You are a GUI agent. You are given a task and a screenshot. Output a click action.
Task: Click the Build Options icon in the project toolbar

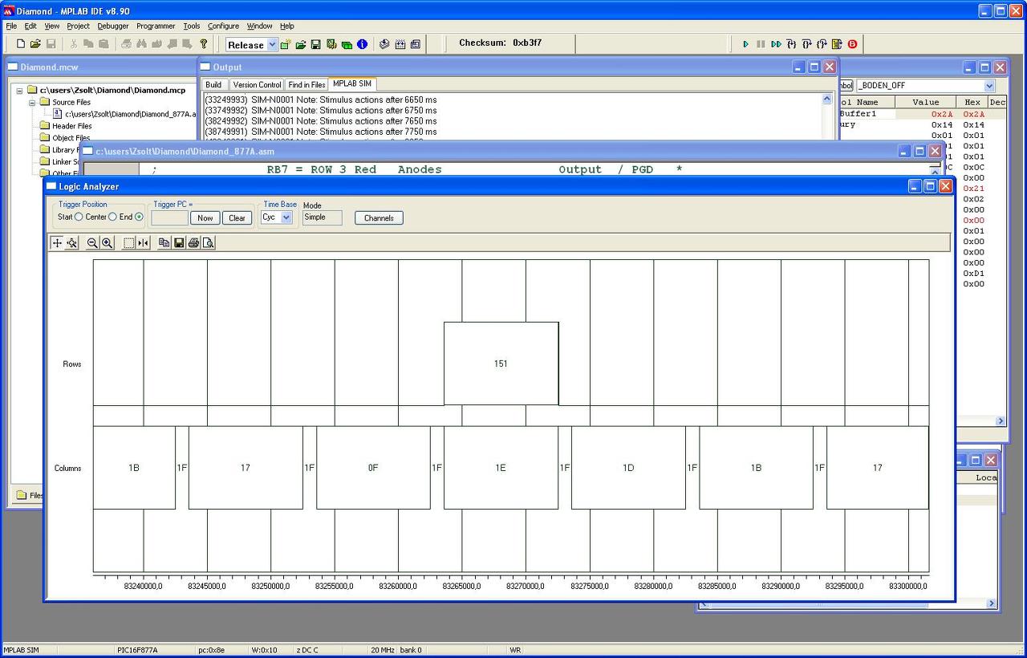331,44
